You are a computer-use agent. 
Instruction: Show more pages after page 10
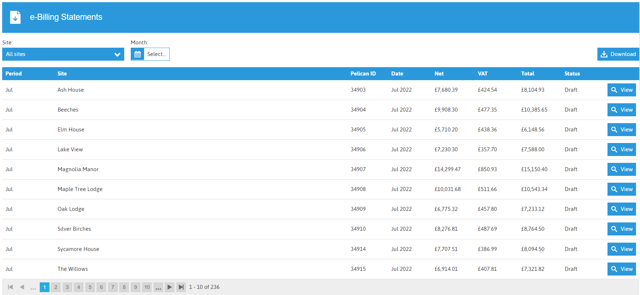(x=158, y=287)
